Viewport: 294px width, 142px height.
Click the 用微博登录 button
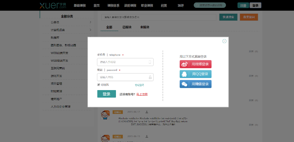tap(196, 64)
